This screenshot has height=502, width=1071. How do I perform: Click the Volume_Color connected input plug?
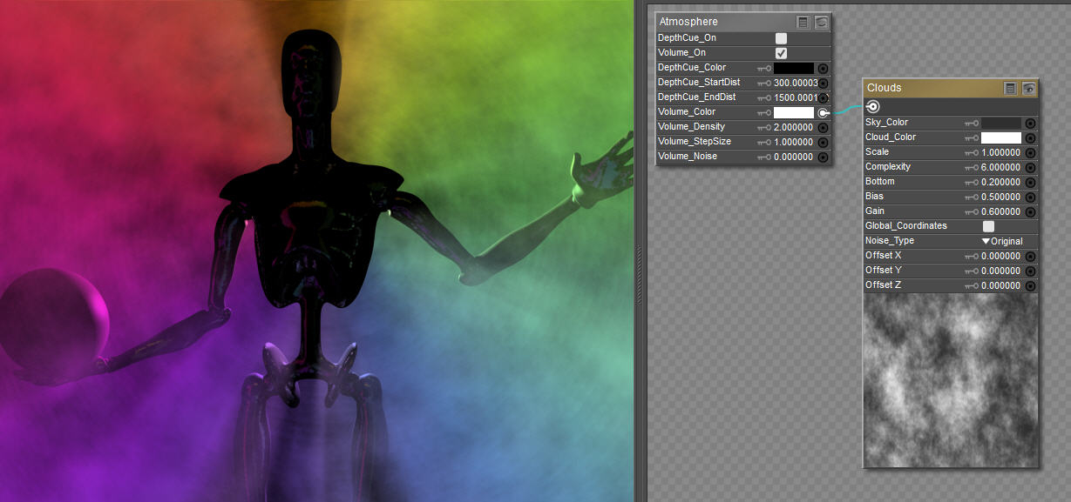pyautogui.click(x=823, y=112)
